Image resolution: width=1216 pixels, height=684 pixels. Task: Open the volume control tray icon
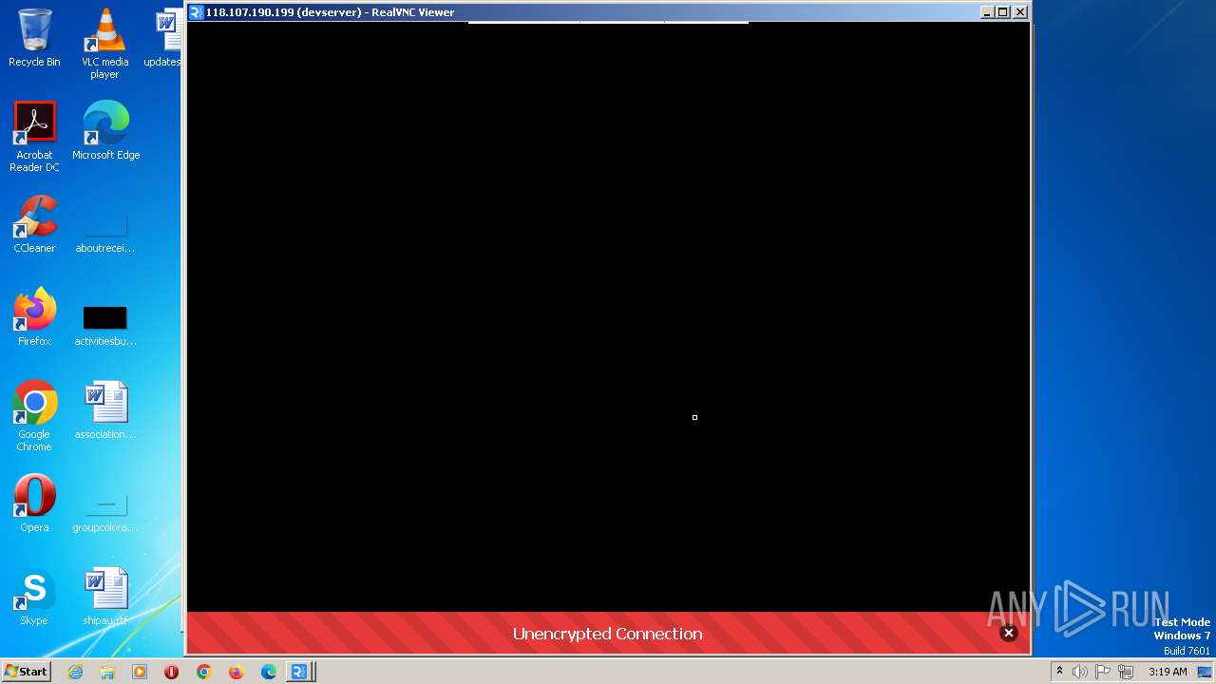[1080, 672]
